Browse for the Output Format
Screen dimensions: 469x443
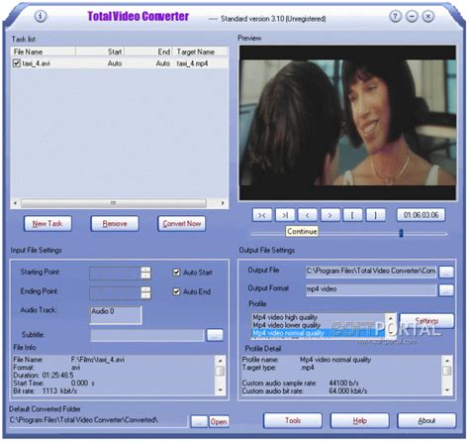[446, 290]
